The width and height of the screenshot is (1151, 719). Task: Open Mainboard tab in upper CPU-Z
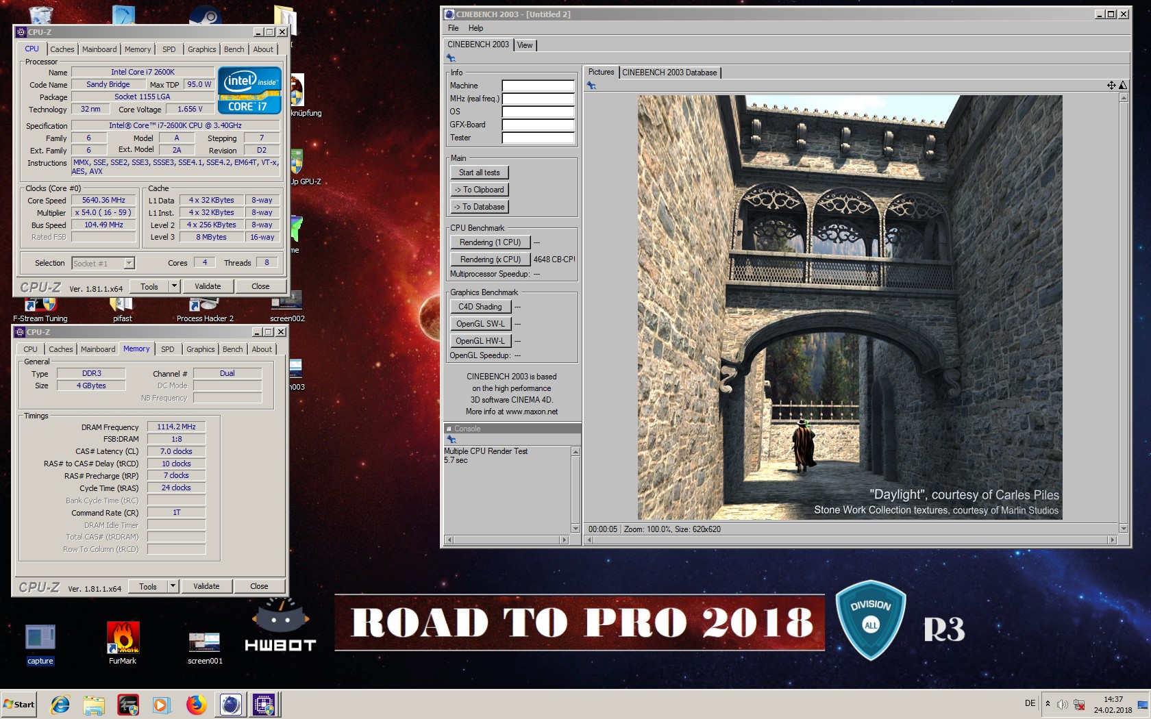(x=99, y=49)
